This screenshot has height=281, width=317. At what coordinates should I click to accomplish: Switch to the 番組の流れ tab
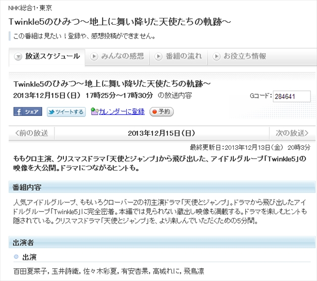click(x=178, y=56)
